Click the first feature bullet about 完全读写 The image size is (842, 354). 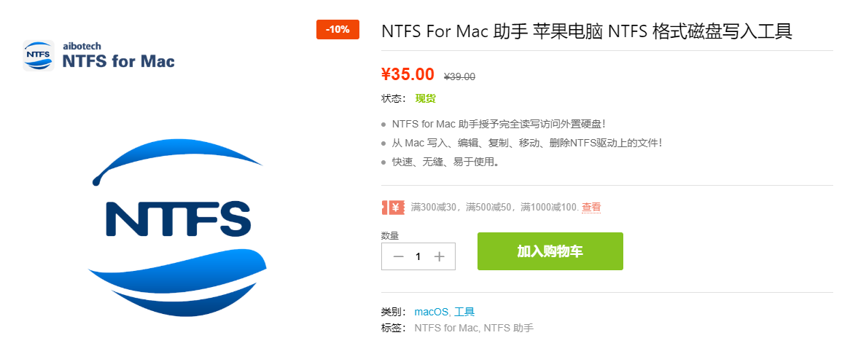(499, 124)
